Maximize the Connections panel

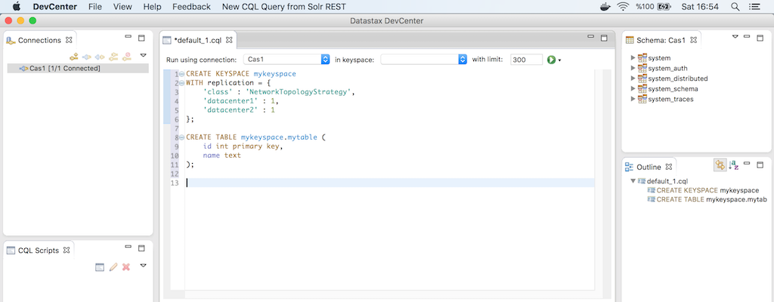(x=141, y=38)
